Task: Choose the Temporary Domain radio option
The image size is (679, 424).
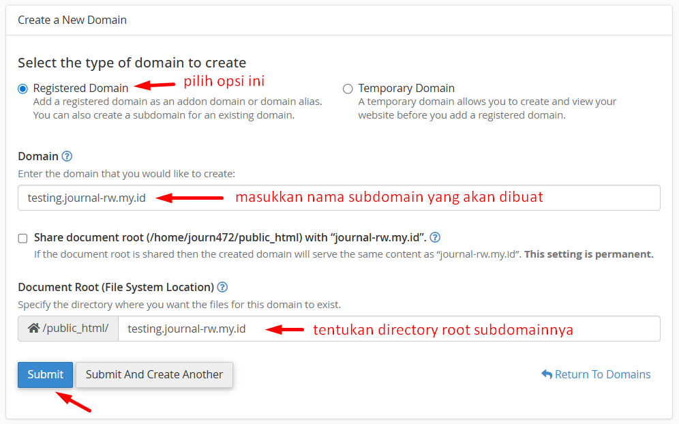Action: click(348, 89)
